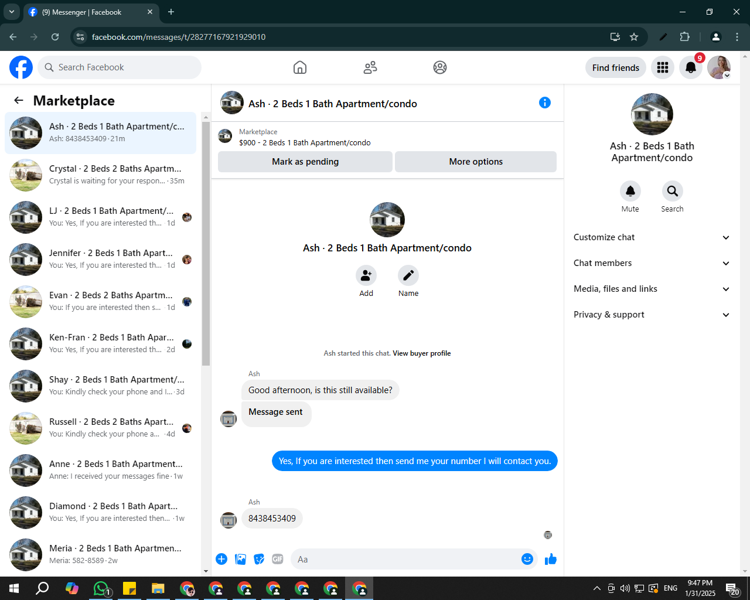Attach a photo with the image icon
This screenshot has height=600, width=750.
(x=240, y=559)
